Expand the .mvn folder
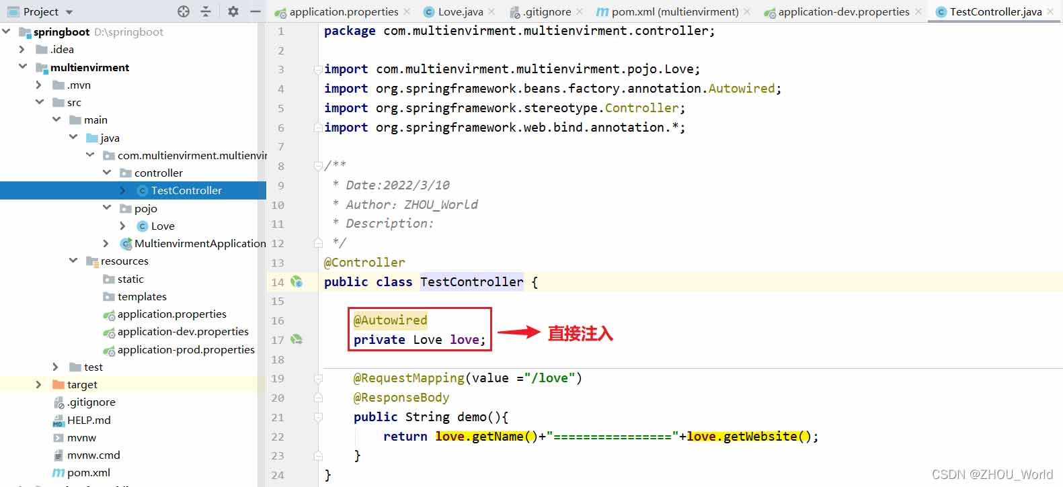Screen dimensions: 1063x487 click(39, 85)
